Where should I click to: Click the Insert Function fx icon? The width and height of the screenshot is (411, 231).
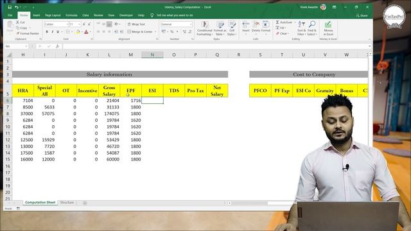pos(57,46)
